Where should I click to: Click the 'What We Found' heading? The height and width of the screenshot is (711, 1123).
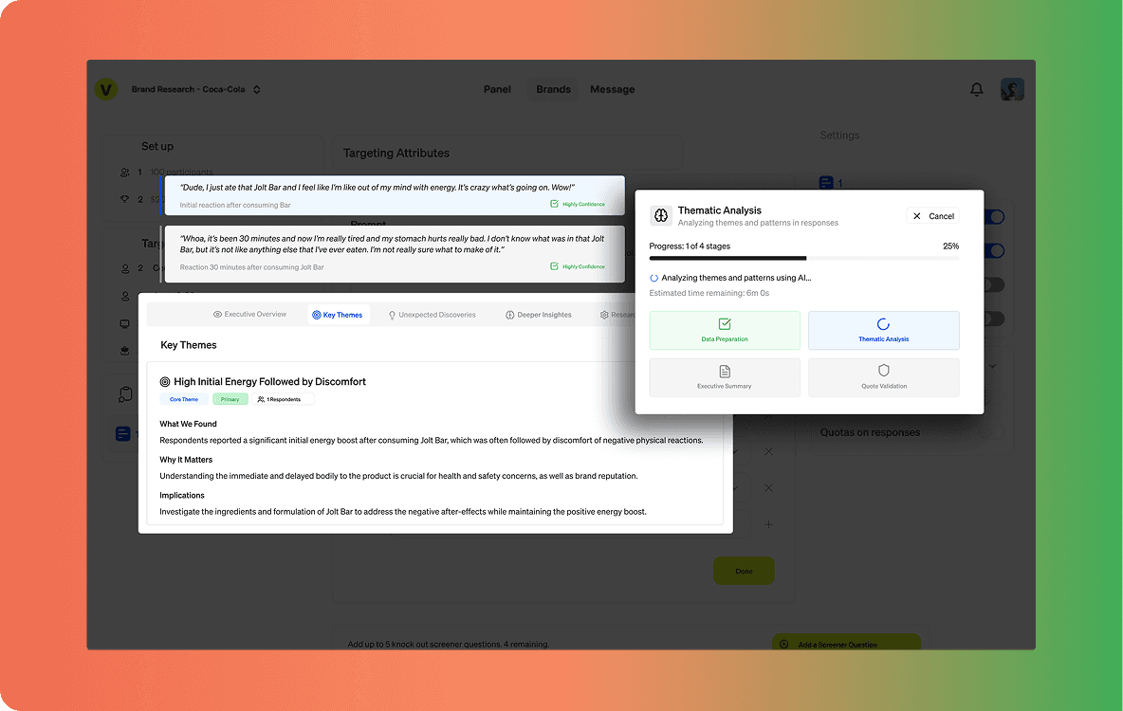(x=188, y=424)
